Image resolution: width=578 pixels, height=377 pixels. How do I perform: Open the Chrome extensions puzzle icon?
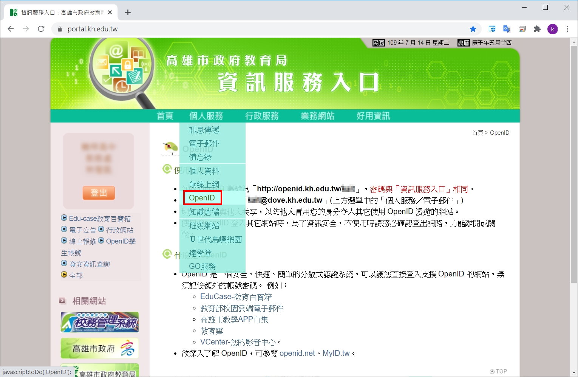click(x=537, y=29)
